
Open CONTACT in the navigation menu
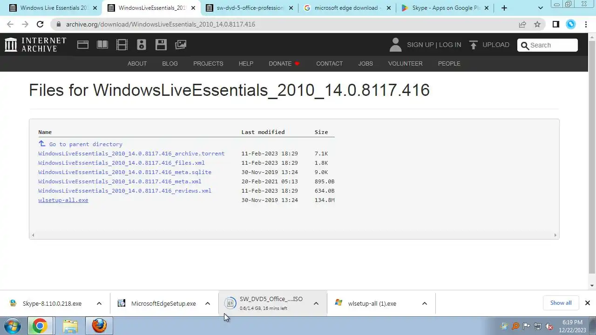329,64
